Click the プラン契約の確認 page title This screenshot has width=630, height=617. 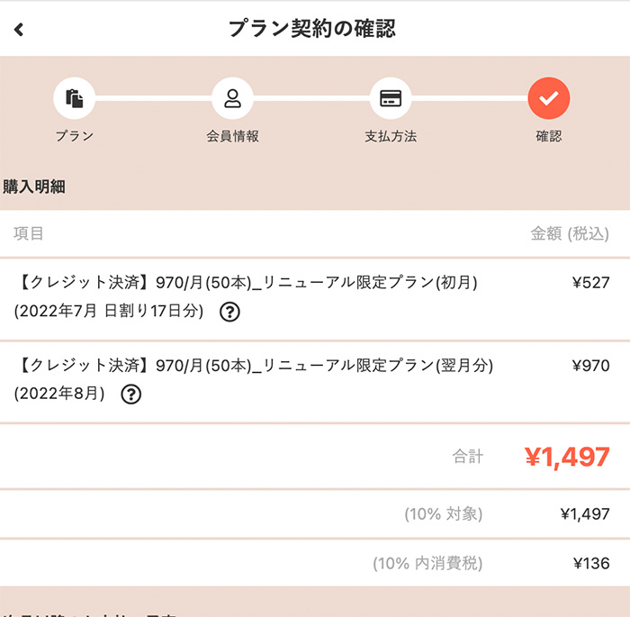pyautogui.click(x=311, y=29)
